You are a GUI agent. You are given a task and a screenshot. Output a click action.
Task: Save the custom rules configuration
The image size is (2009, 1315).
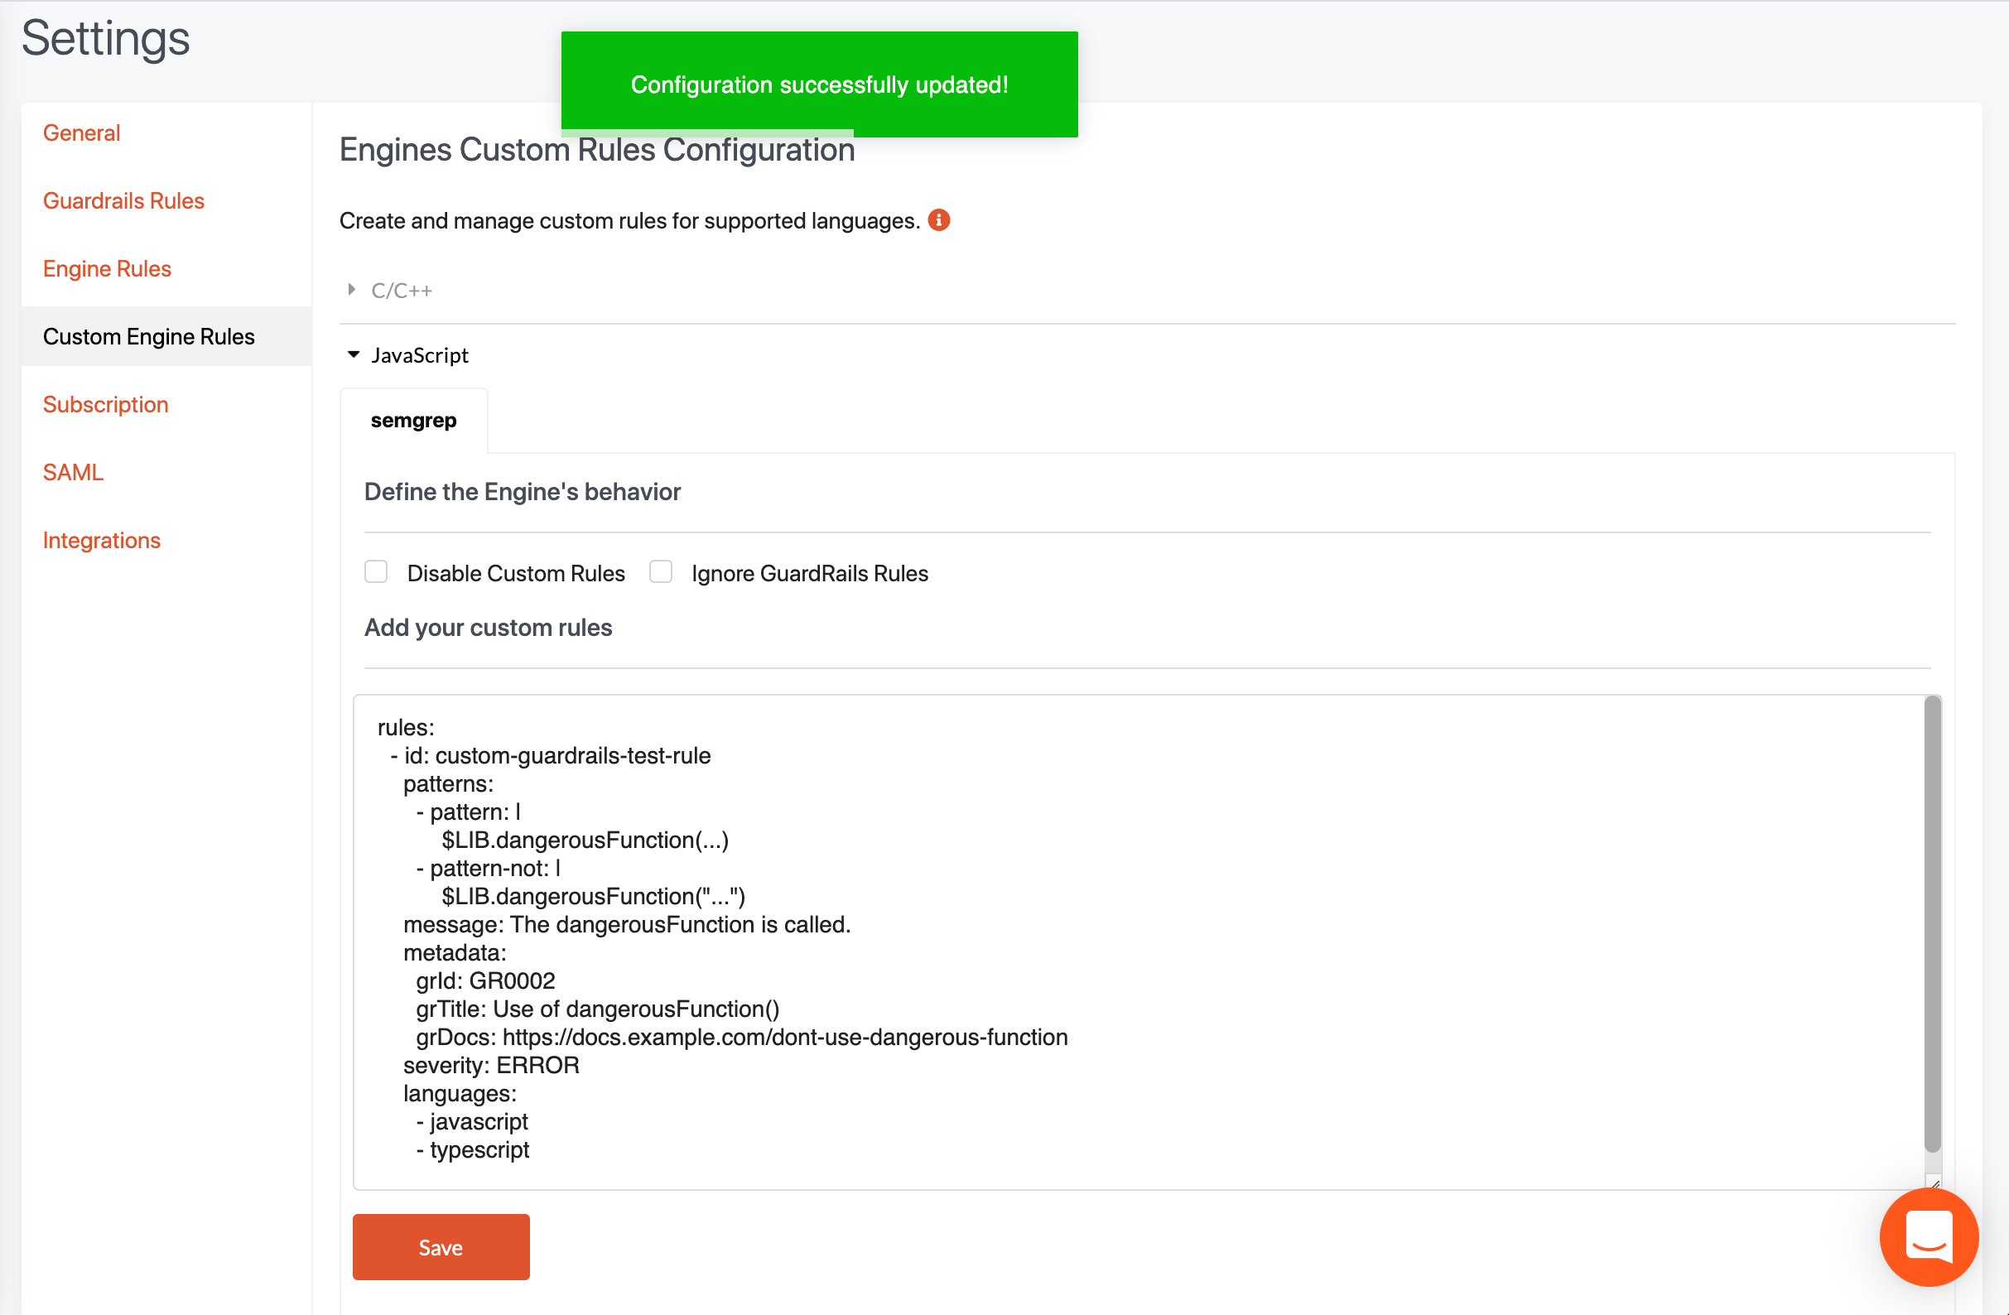pos(441,1246)
